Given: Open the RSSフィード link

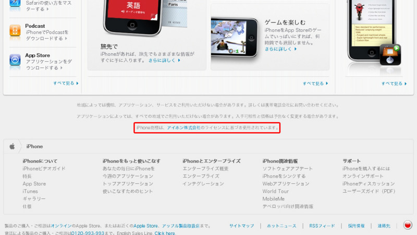Looking at the screenshot, I should [x=322, y=226].
